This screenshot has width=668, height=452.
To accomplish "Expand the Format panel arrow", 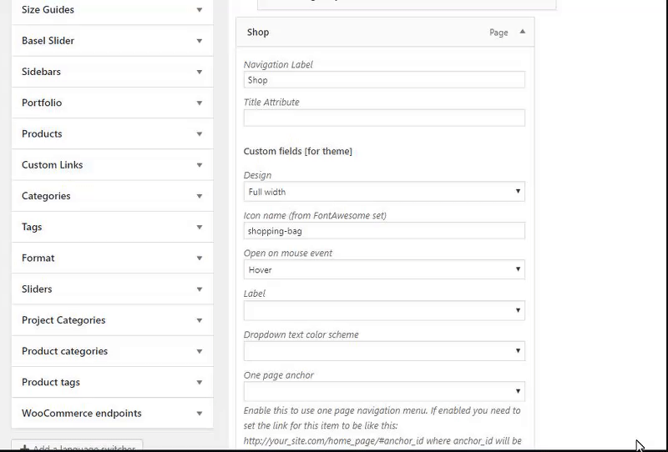I will click(x=200, y=259).
